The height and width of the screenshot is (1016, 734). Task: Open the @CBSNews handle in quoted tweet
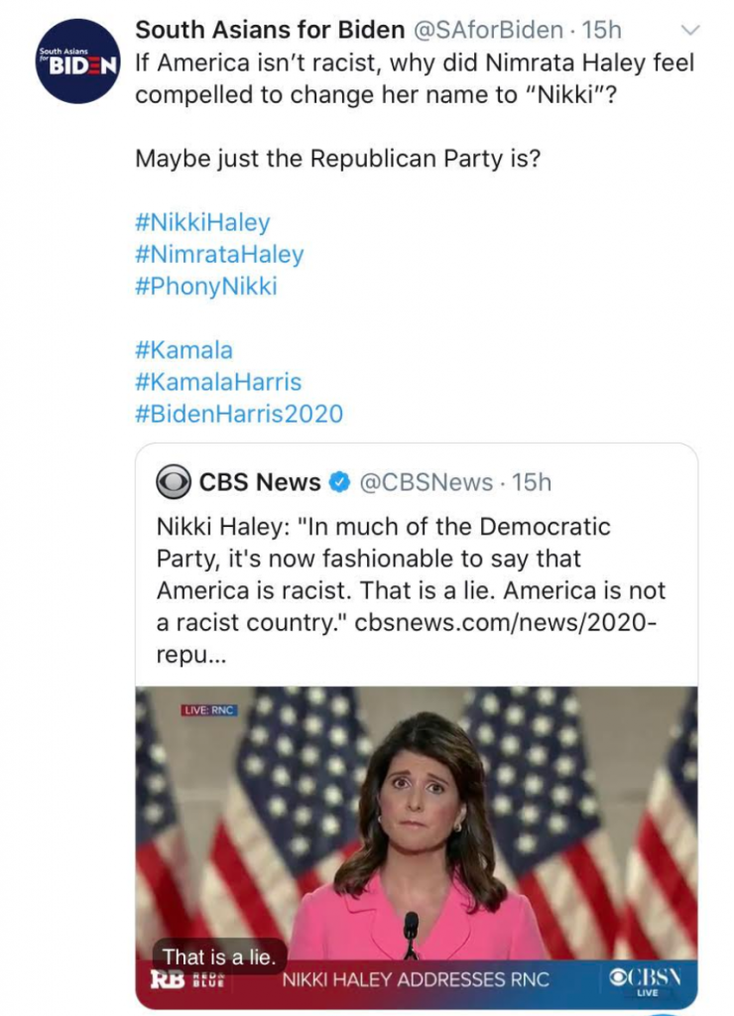[426, 482]
